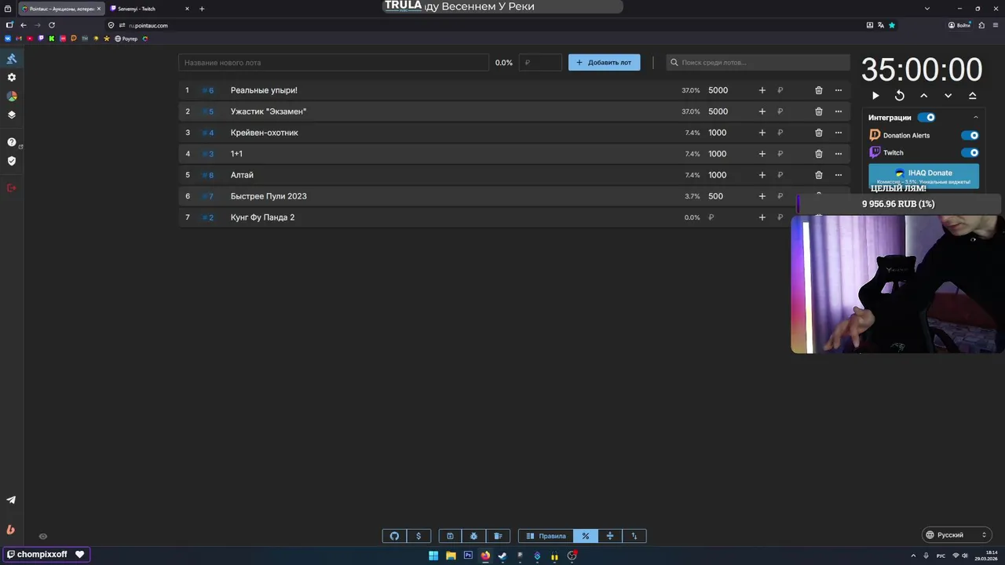This screenshot has width=1005, height=565.
Task: Open the Windows Start menu
Action: coord(433,556)
